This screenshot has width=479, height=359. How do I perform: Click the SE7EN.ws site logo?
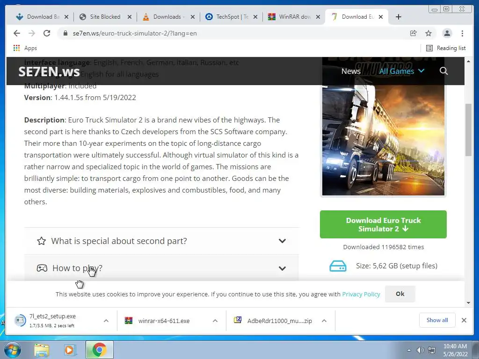49,72
